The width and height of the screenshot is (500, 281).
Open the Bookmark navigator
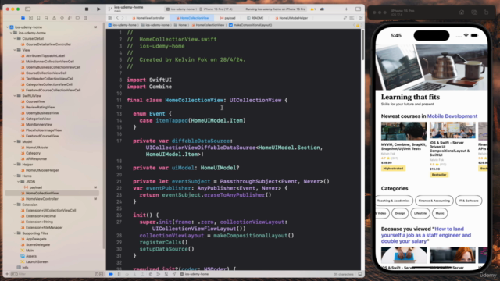(x=38, y=18)
